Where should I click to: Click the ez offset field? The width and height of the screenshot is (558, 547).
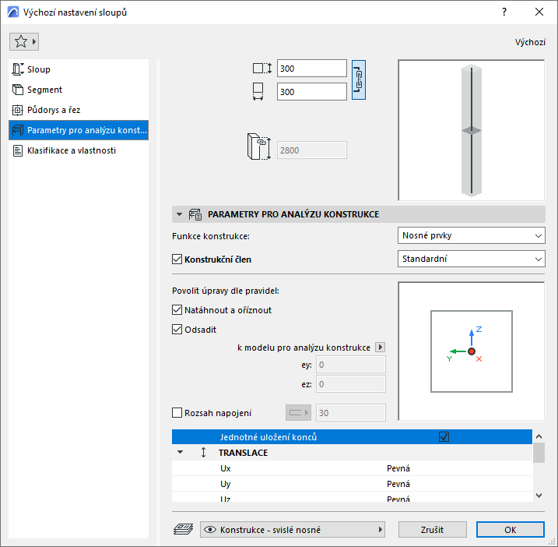tap(350, 384)
